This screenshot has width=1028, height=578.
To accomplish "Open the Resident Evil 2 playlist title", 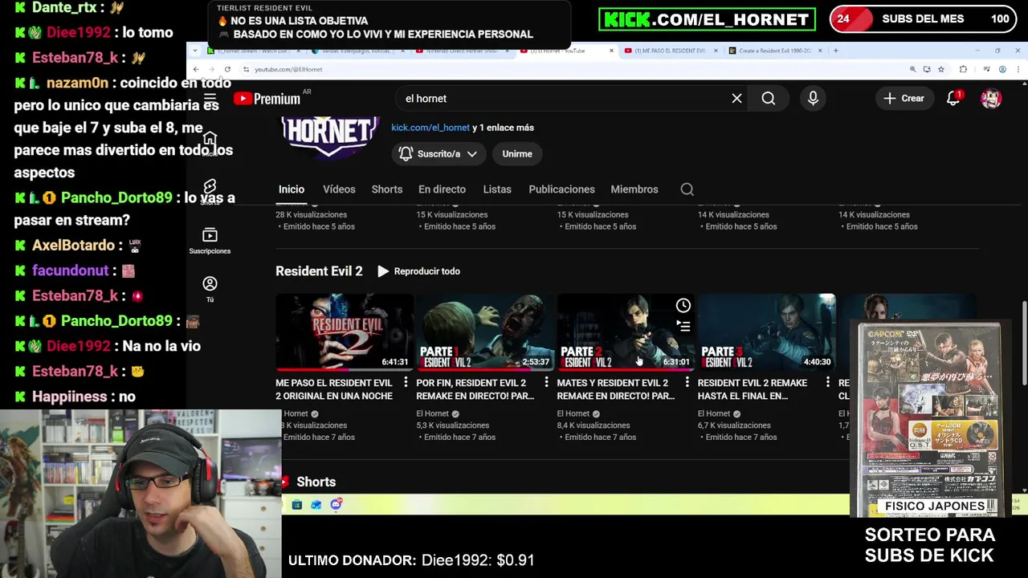I will pyautogui.click(x=319, y=271).
